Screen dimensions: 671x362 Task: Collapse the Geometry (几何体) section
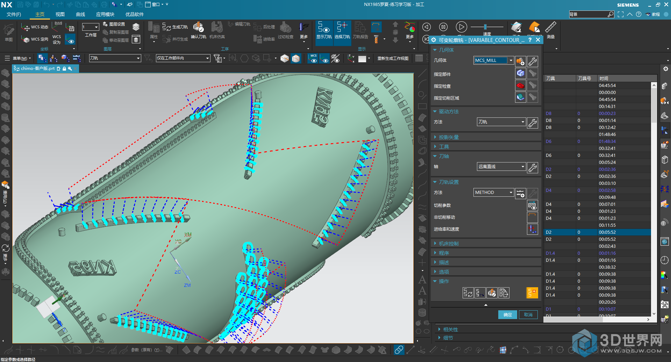(486, 50)
